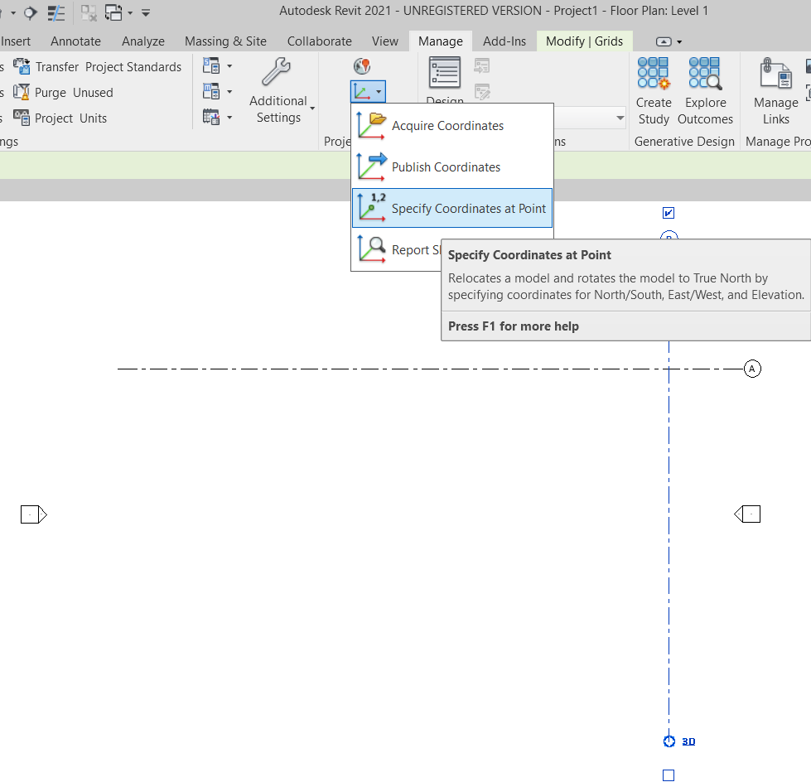Viewport: 811px width, 782px height.
Task: Click Transfer Project Standards
Action: [97, 67]
